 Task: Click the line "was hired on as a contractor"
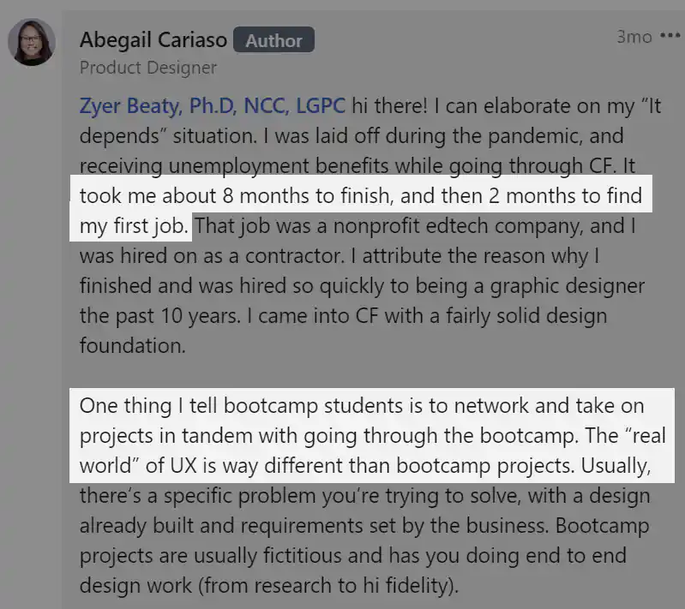click(339, 256)
